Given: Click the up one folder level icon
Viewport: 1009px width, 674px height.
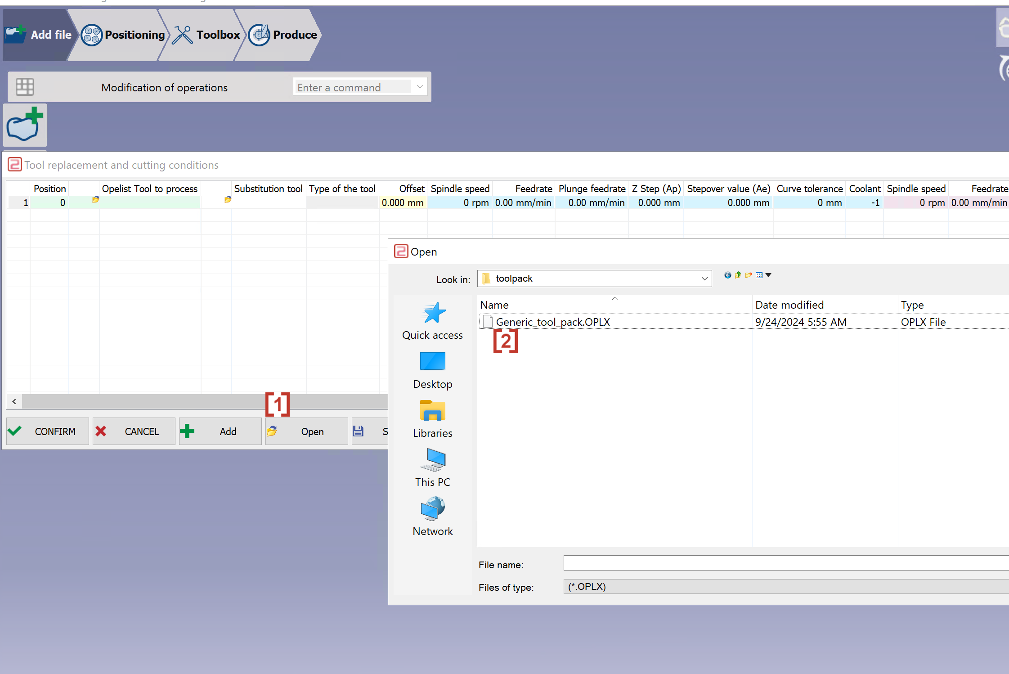Looking at the screenshot, I should pyautogui.click(x=738, y=275).
